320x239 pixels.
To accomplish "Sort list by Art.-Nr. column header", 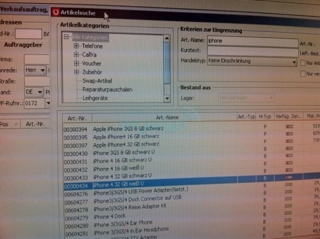I will 77,119.
